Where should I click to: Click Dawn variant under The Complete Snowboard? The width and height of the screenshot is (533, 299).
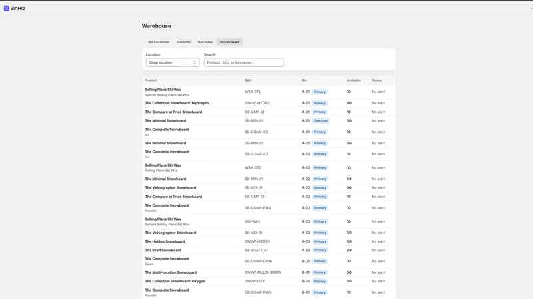pos(149,264)
